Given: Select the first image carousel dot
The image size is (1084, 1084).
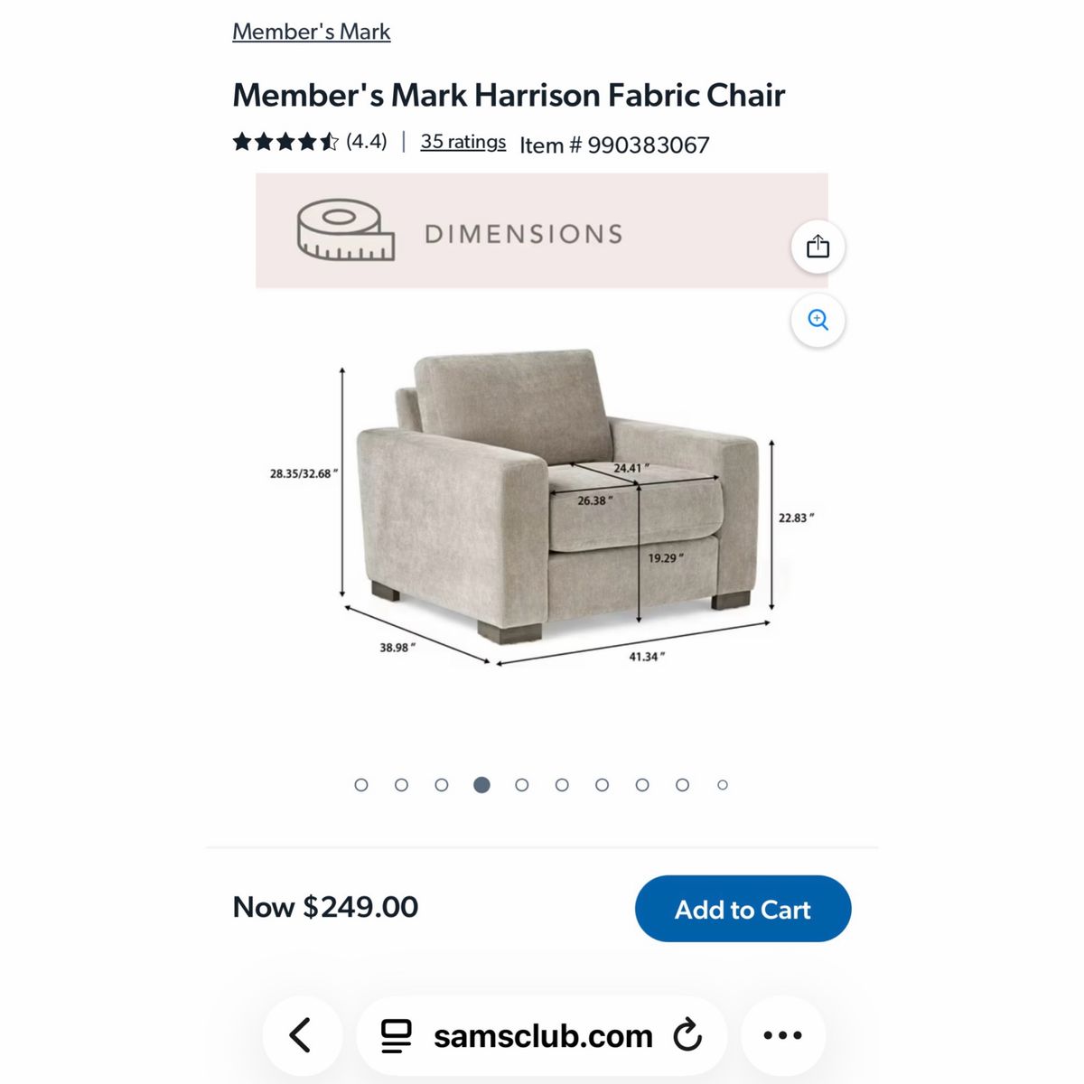Looking at the screenshot, I should point(361,785).
